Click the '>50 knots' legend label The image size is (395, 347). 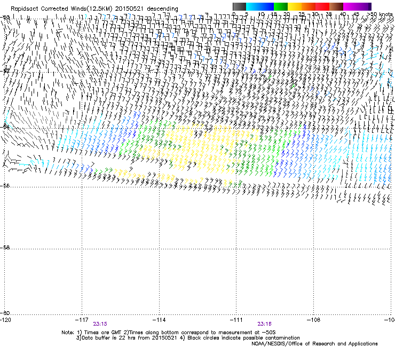pyautogui.click(x=380, y=14)
